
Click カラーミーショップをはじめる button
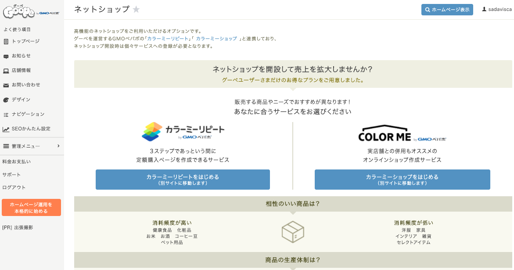pyautogui.click(x=403, y=180)
